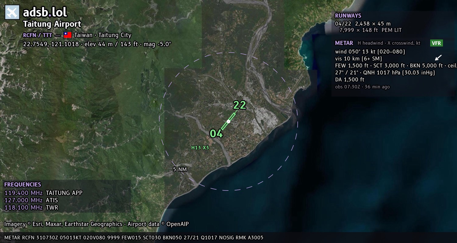This screenshot has height=243, width=457.
Task: Click the H13 X3 helipad label
Action: 200,148
